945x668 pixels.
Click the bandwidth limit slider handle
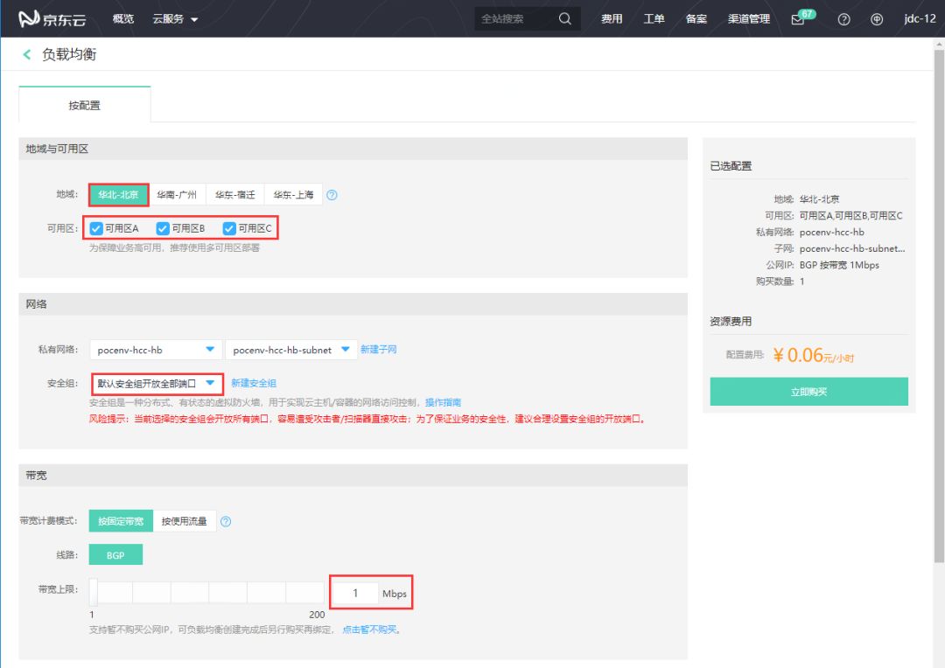click(94, 592)
